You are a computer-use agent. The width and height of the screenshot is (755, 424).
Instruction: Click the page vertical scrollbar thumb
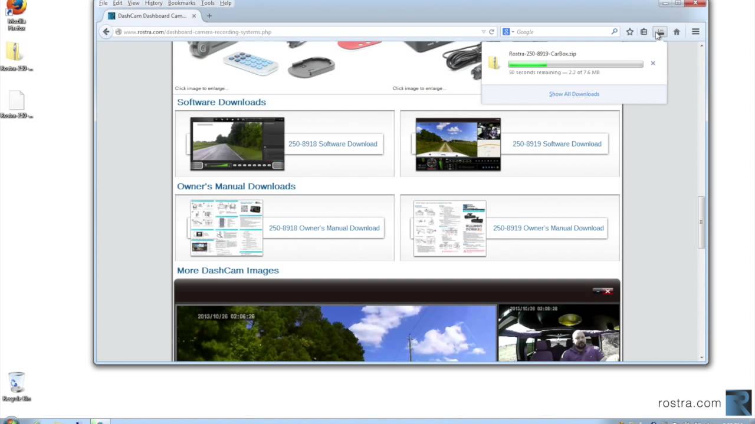pos(701,222)
